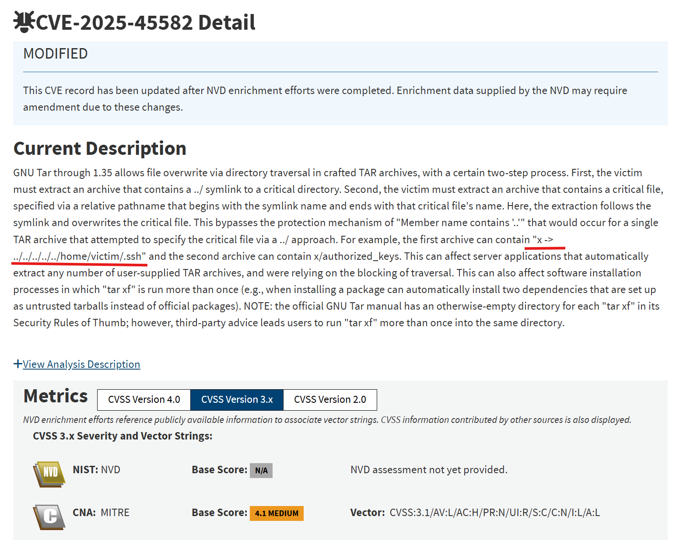Click the CVE-2025-45582 Detail heading
This screenshot has height=555, width=676.
(x=145, y=23)
